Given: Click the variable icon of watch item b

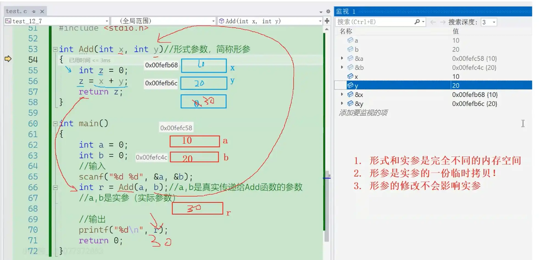Looking at the screenshot, I should pos(350,49).
